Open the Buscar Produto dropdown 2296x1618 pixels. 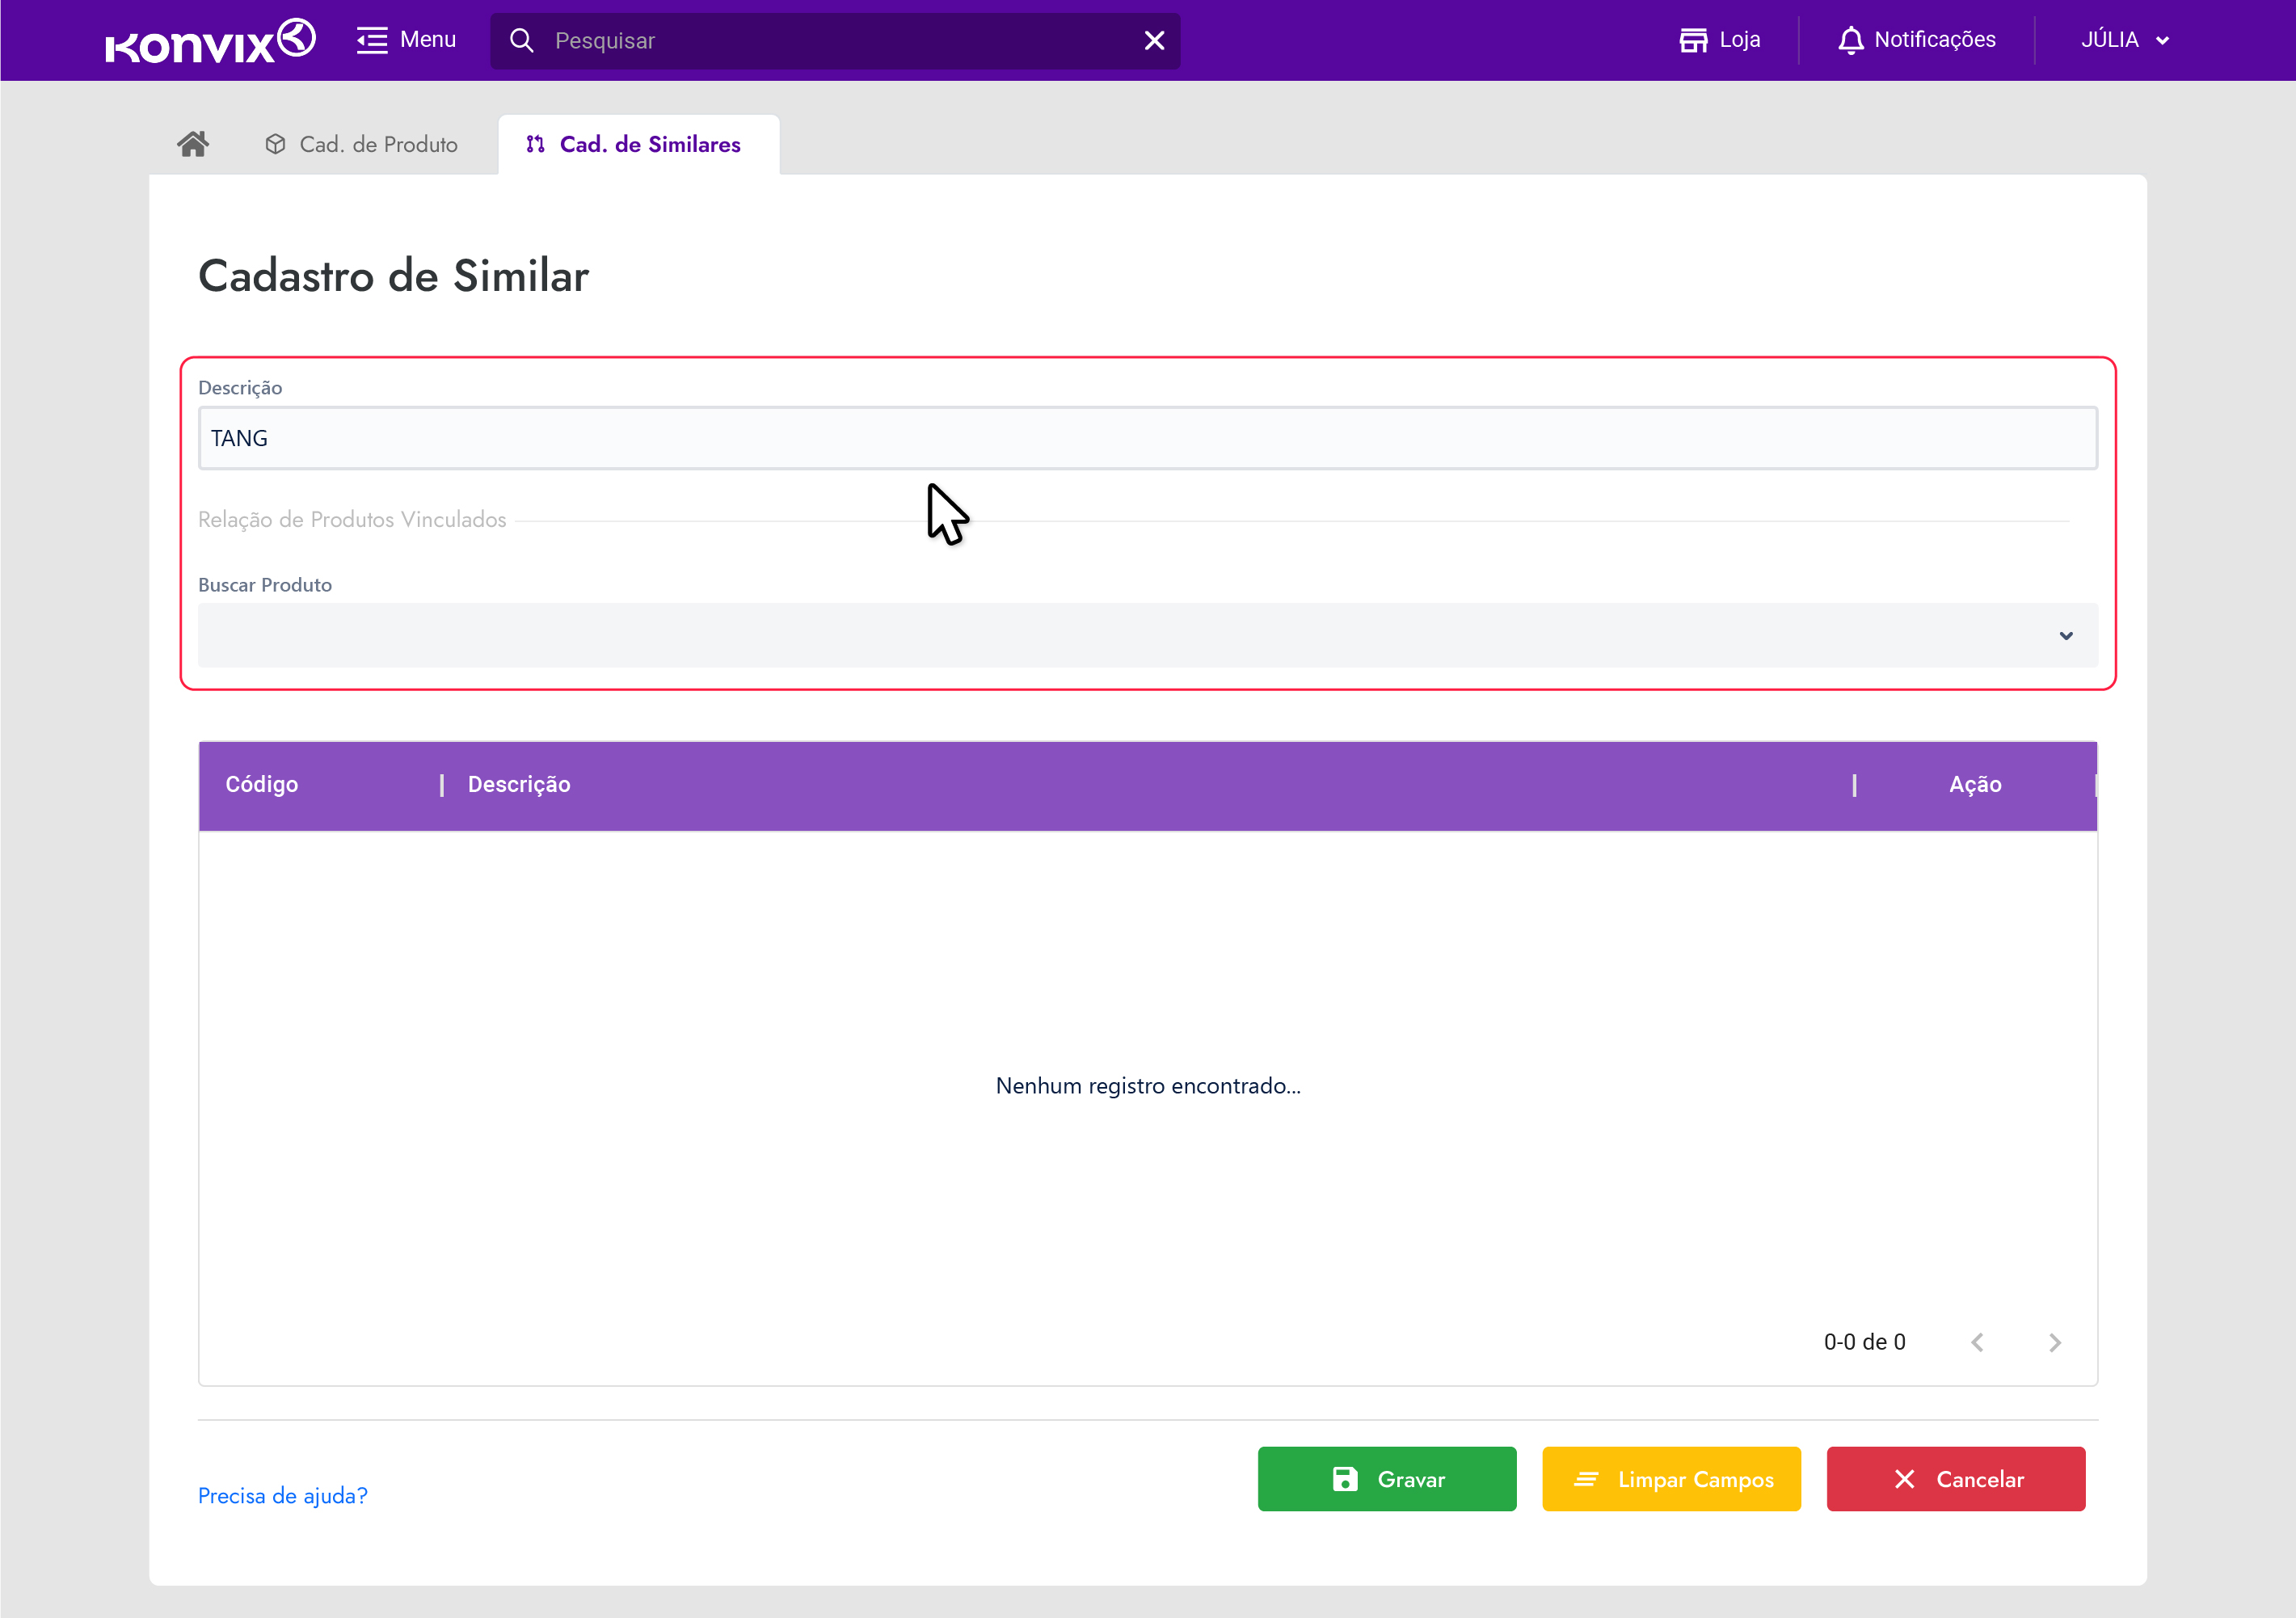click(1147, 635)
